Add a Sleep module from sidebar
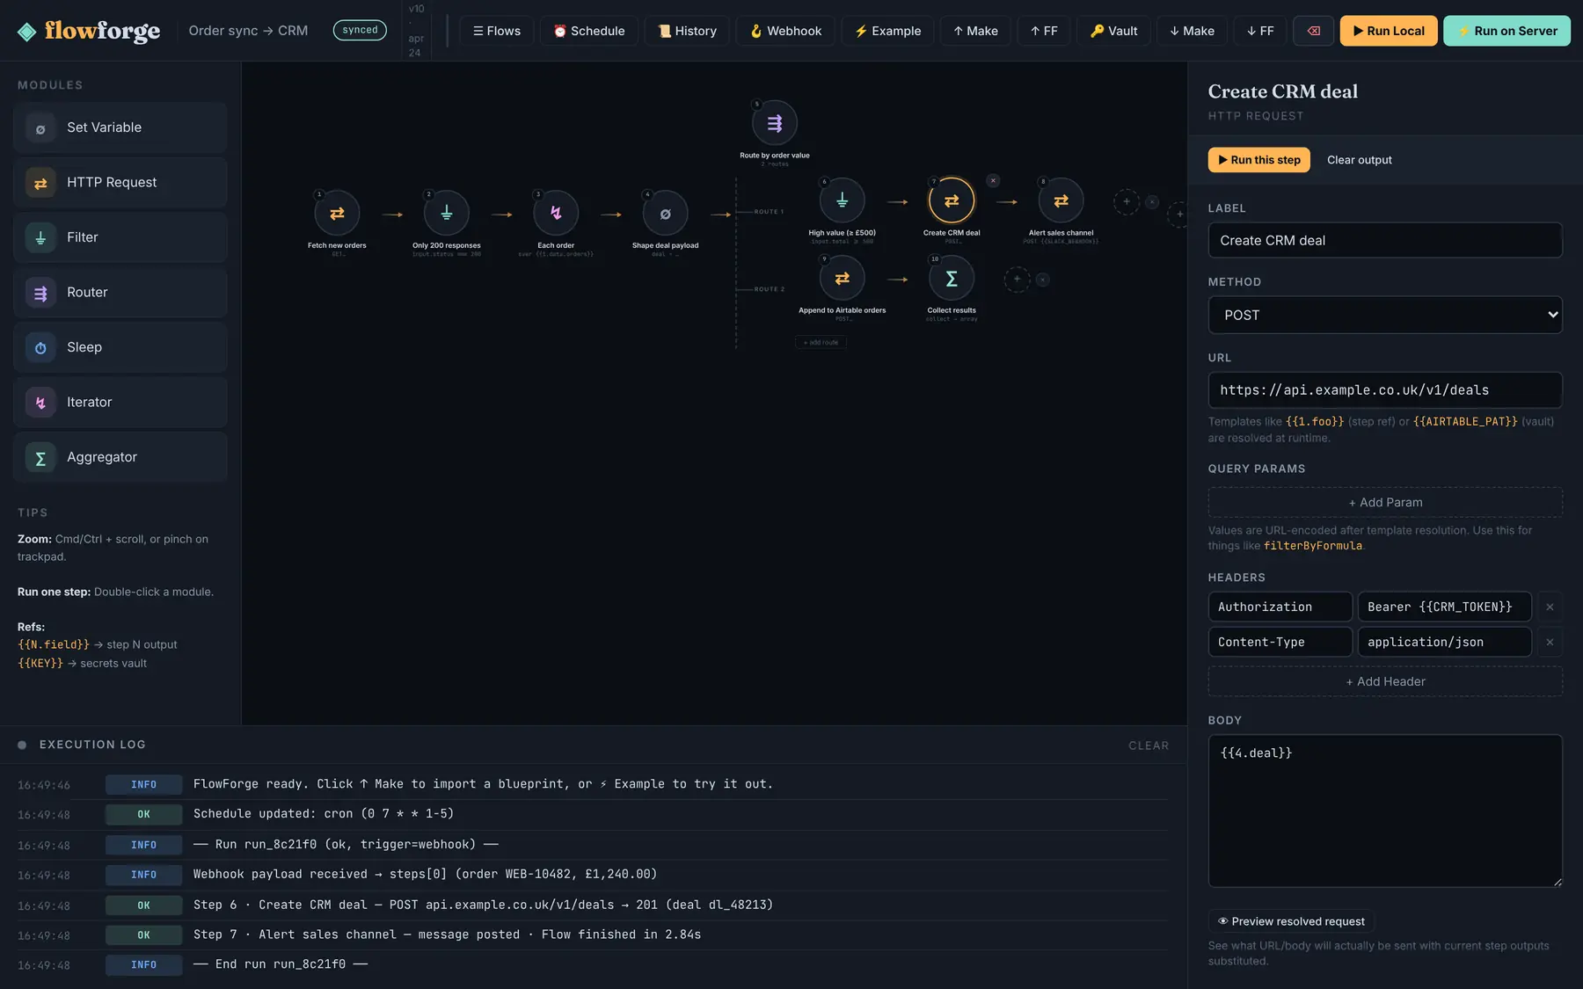Image resolution: width=1583 pixels, height=989 pixels. pyautogui.click(x=120, y=347)
